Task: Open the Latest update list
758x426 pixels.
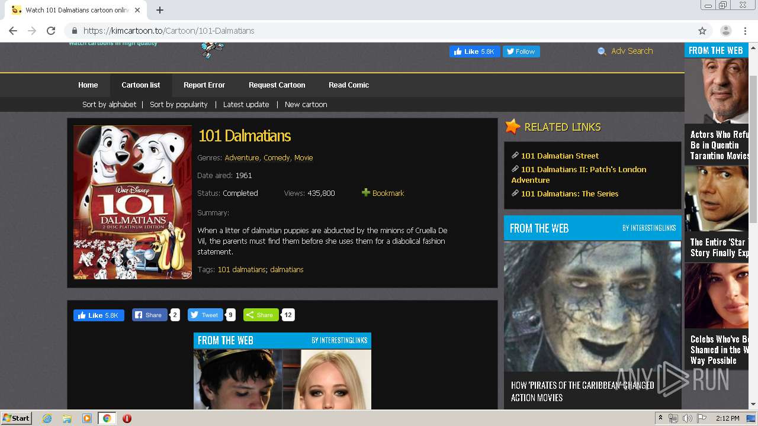Action: click(x=246, y=104)
